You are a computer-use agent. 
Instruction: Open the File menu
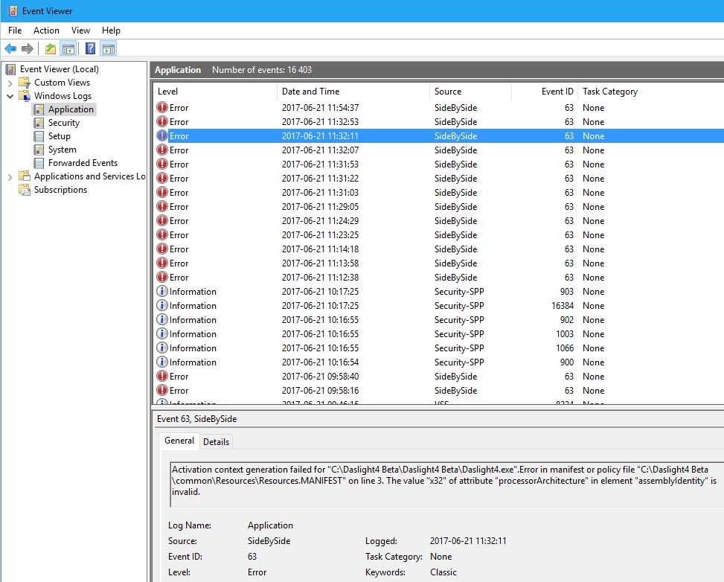(15, 31)
